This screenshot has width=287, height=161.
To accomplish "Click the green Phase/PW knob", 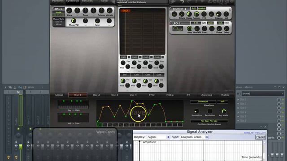I will (74, 21).
